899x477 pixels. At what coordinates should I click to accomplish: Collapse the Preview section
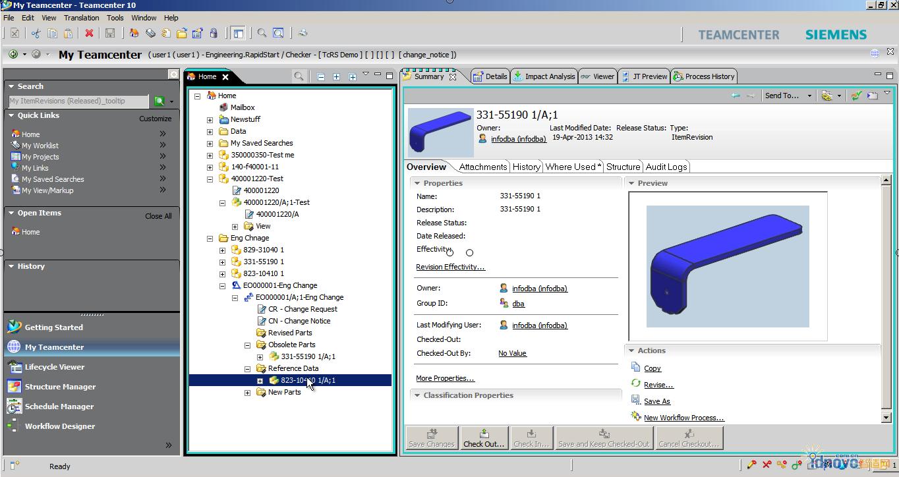coord(631,182)
